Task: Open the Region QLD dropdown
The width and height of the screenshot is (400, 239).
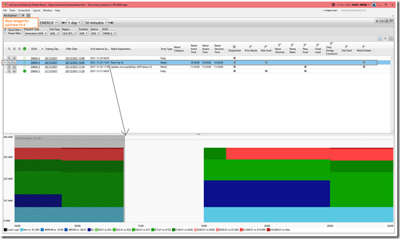Action: click(69, 33)
